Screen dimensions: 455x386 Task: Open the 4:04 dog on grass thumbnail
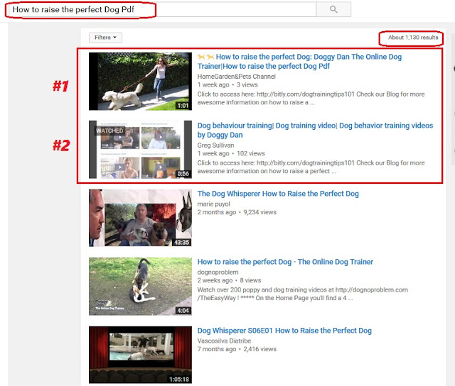(140, 287)
